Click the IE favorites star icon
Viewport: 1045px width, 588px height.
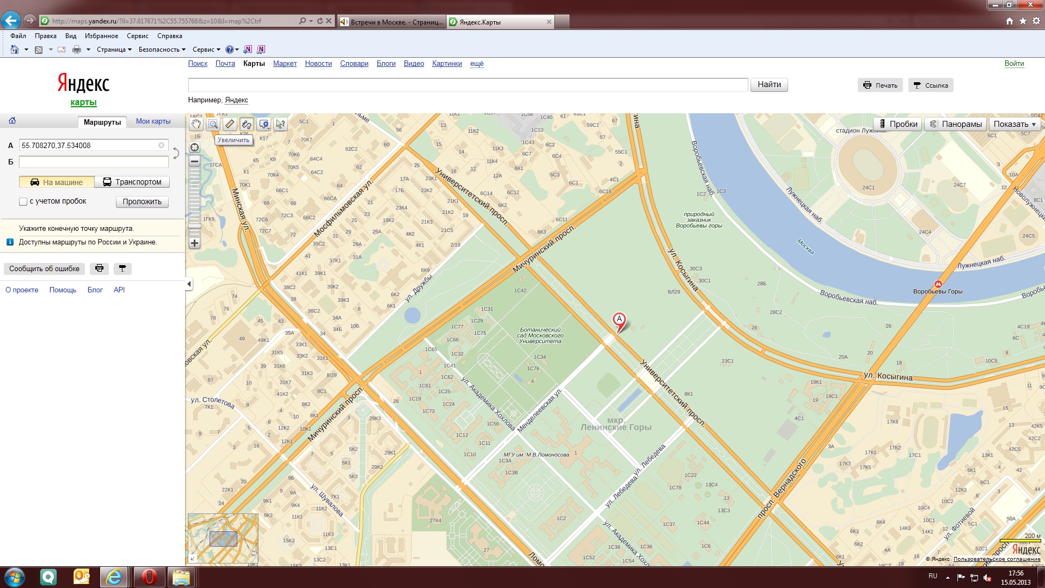pos(1023,21)
